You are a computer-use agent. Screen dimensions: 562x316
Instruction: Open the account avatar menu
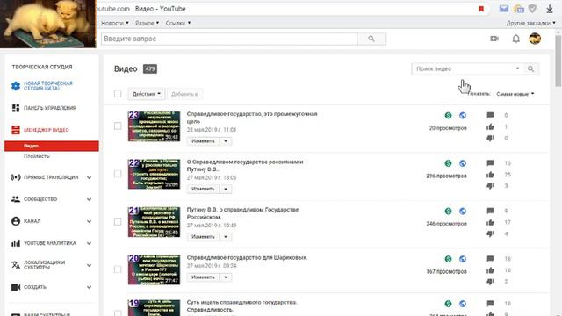pyautogui.click(x=535, y=39)
